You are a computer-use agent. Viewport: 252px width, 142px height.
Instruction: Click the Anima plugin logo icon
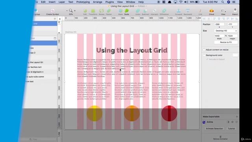click(204, 122)
